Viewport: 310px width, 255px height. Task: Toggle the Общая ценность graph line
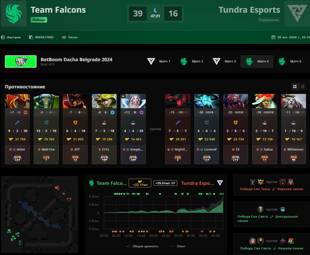pos(142,246)
